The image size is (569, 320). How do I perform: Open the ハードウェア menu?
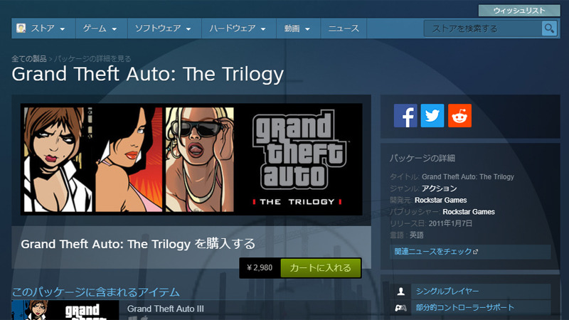pyautogui.click(x=239, y=28)
